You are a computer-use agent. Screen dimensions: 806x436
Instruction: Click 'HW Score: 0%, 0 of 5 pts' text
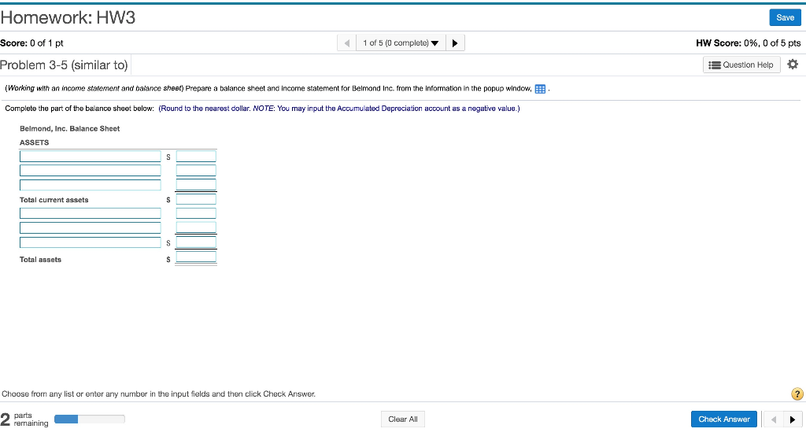pyautogui.click(x=748, y=43)
